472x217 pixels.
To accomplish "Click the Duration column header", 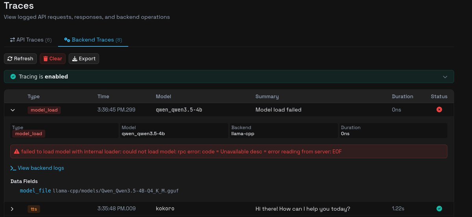I will pos(402,97).
